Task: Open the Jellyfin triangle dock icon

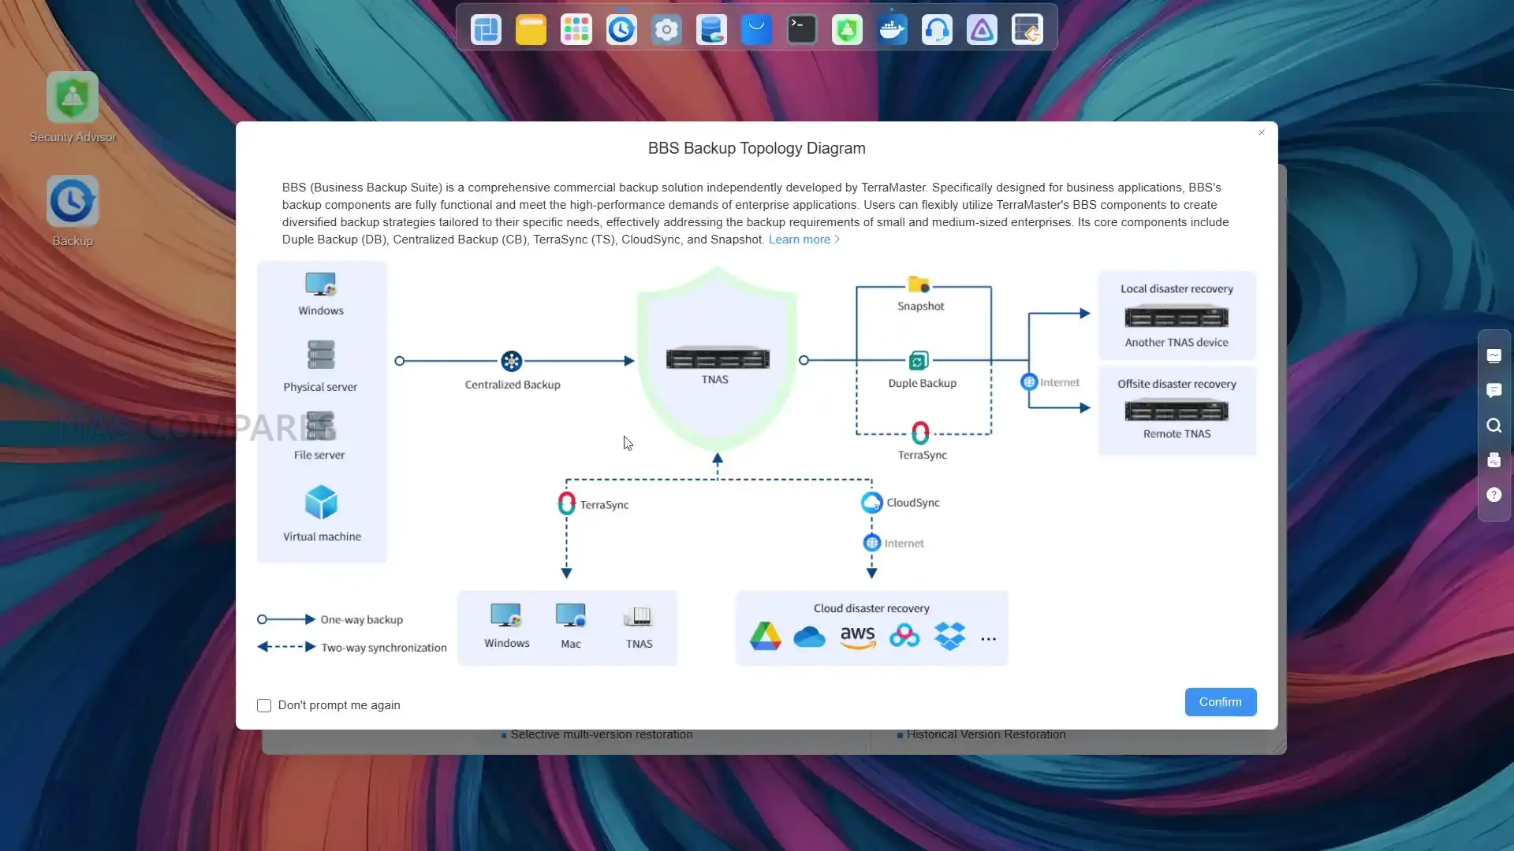Action: (x=982, y=30)
